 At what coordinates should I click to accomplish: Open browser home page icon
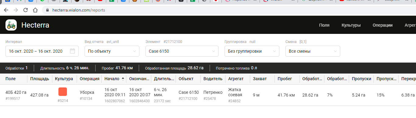tap(35, 10)
